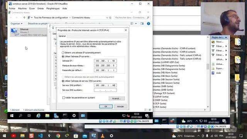Select Utiliser l'adresse de serveur DNS suivante
The height and width of the screenshot is (139, 247).
tap(63, 81)
